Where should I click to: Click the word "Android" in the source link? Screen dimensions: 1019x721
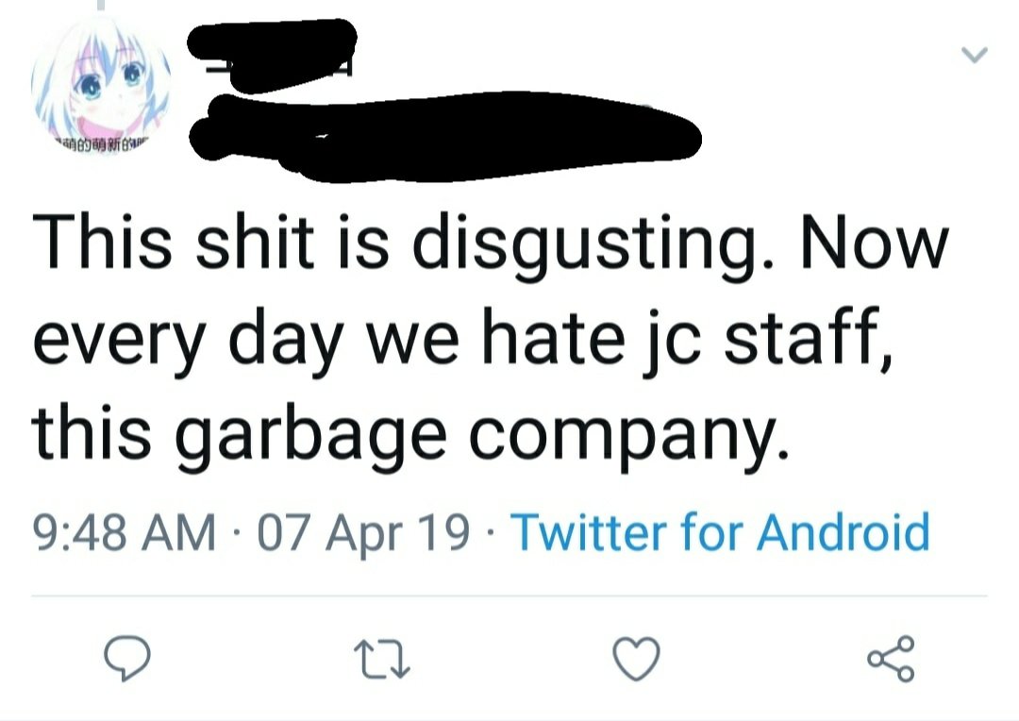pos(843,533)
